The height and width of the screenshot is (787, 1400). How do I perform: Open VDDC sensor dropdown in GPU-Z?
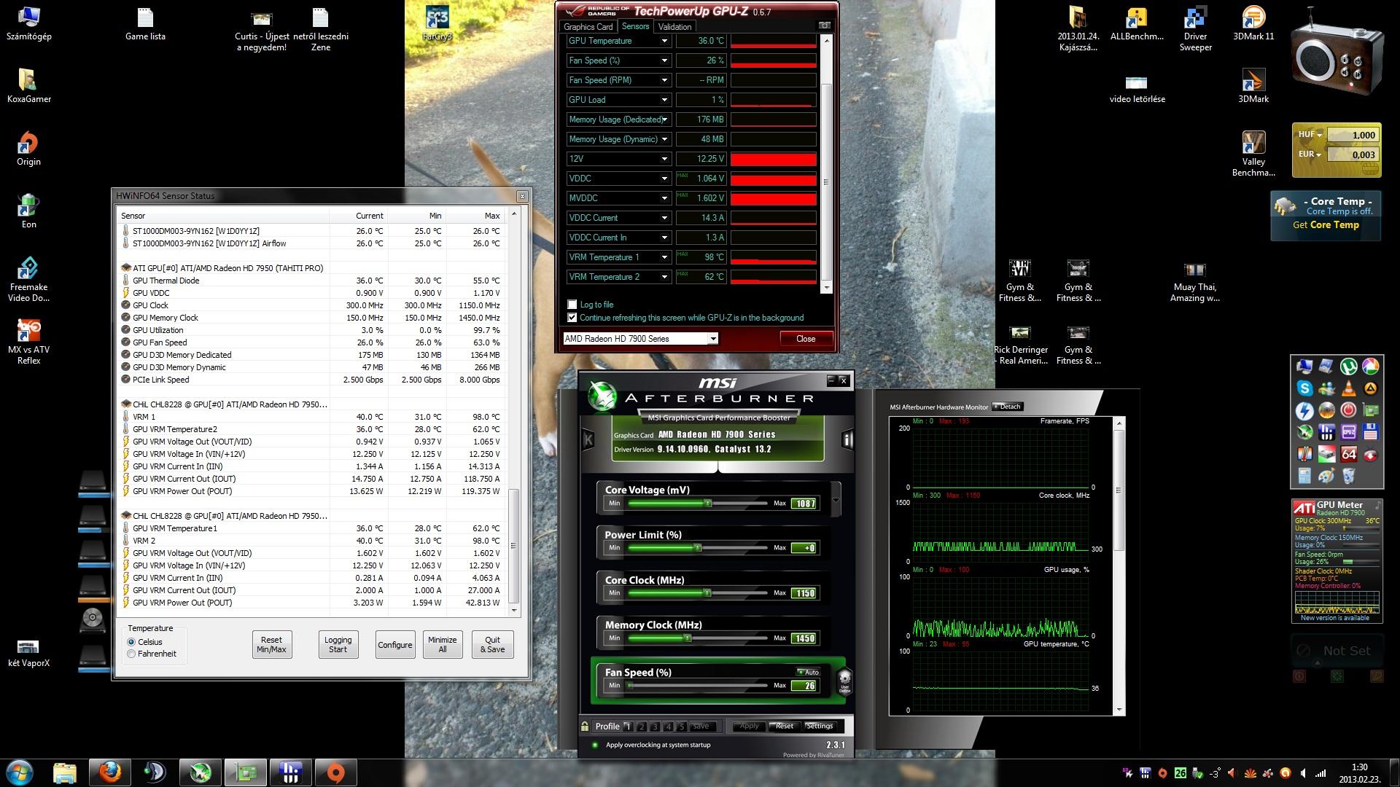pos(664,179)
